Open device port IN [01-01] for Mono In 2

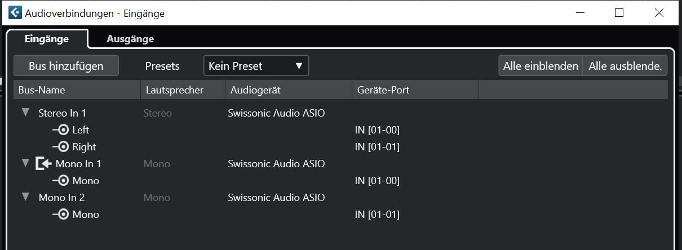[377, 215]
